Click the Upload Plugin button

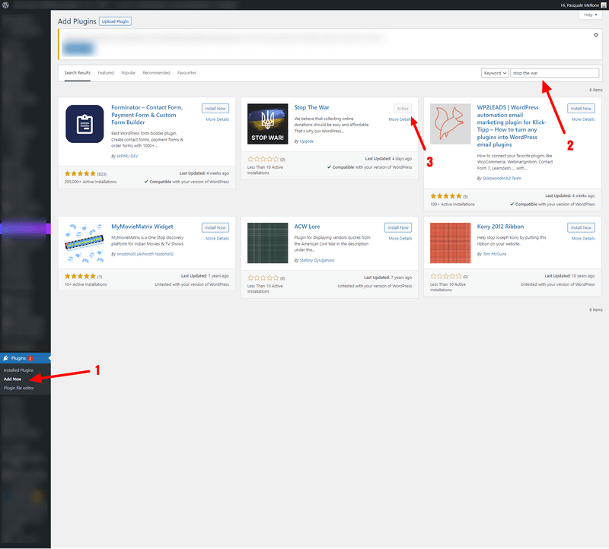(115, 21)
